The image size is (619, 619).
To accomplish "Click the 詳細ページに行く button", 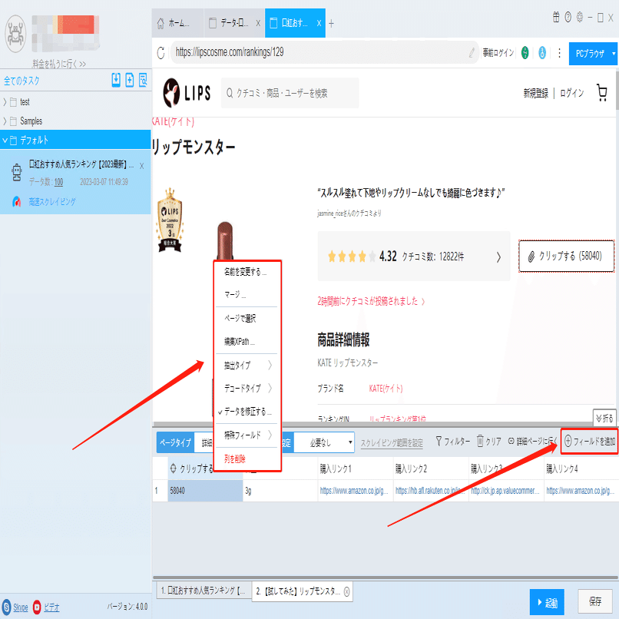I will (531, 441).
